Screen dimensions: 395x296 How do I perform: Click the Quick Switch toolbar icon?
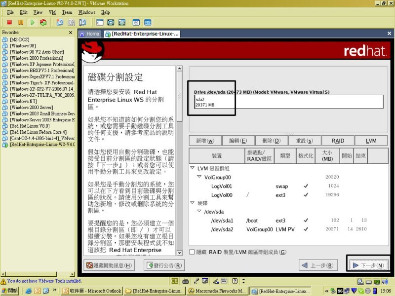click(122, 22)
